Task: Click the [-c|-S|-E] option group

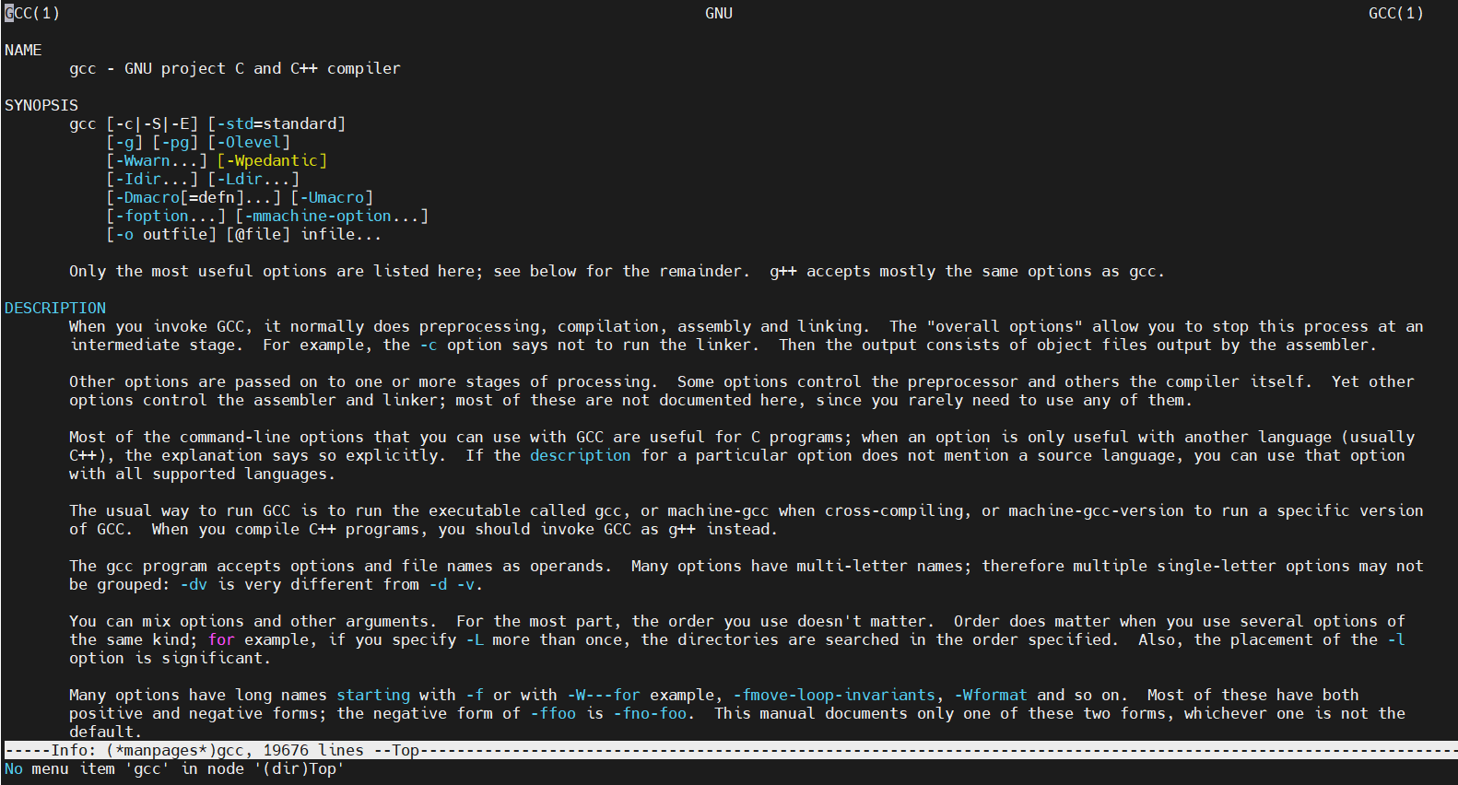Action: pos(152,123)
